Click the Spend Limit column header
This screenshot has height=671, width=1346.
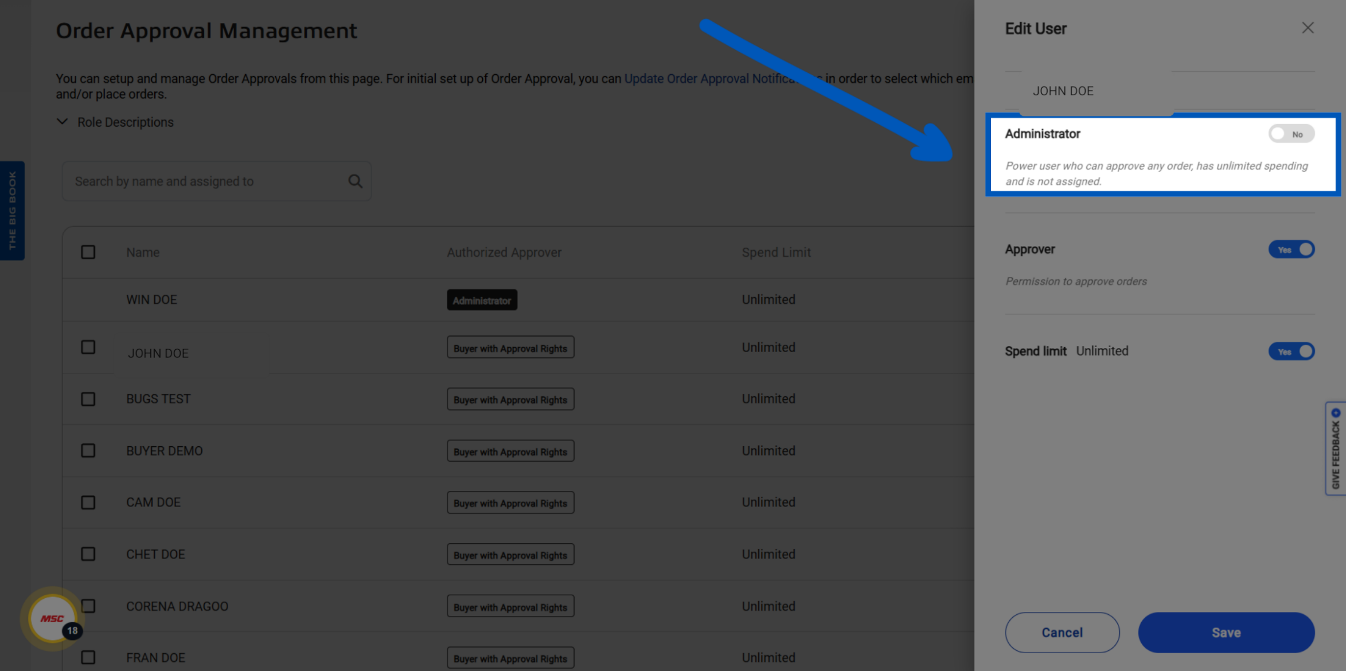(x=776, y=252)
